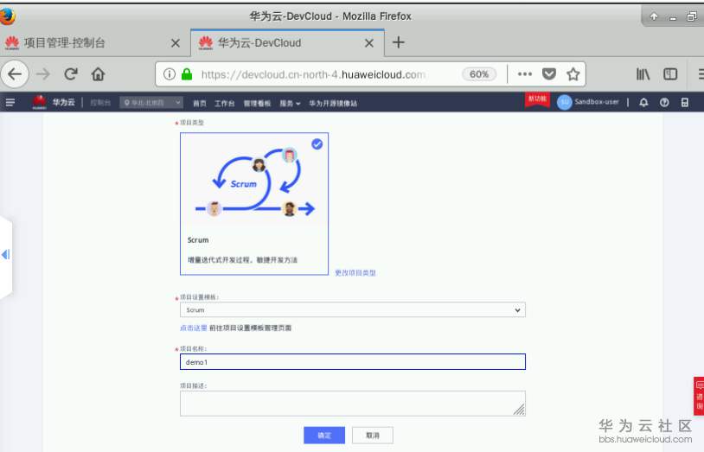Screen dimensions: 704x452
Task: Show site information via the info icon
Action: tap(170, 74)
